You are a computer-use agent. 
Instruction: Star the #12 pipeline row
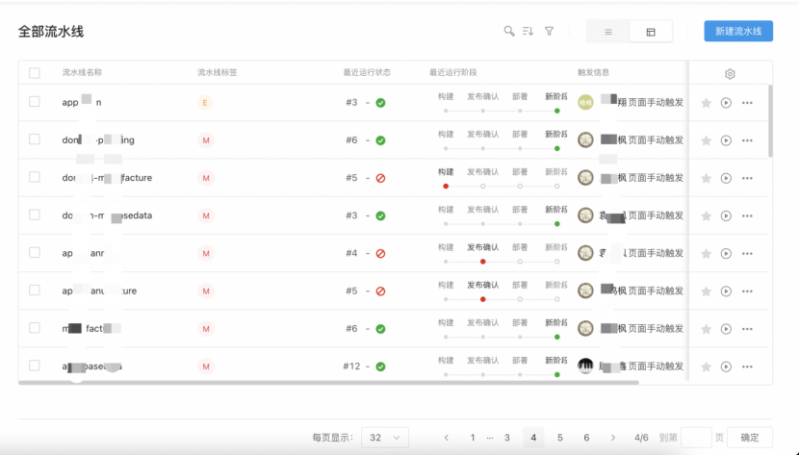pos(706,367)
